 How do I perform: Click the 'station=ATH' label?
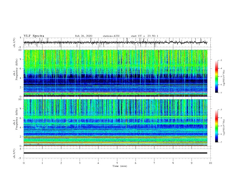(111, 36)
